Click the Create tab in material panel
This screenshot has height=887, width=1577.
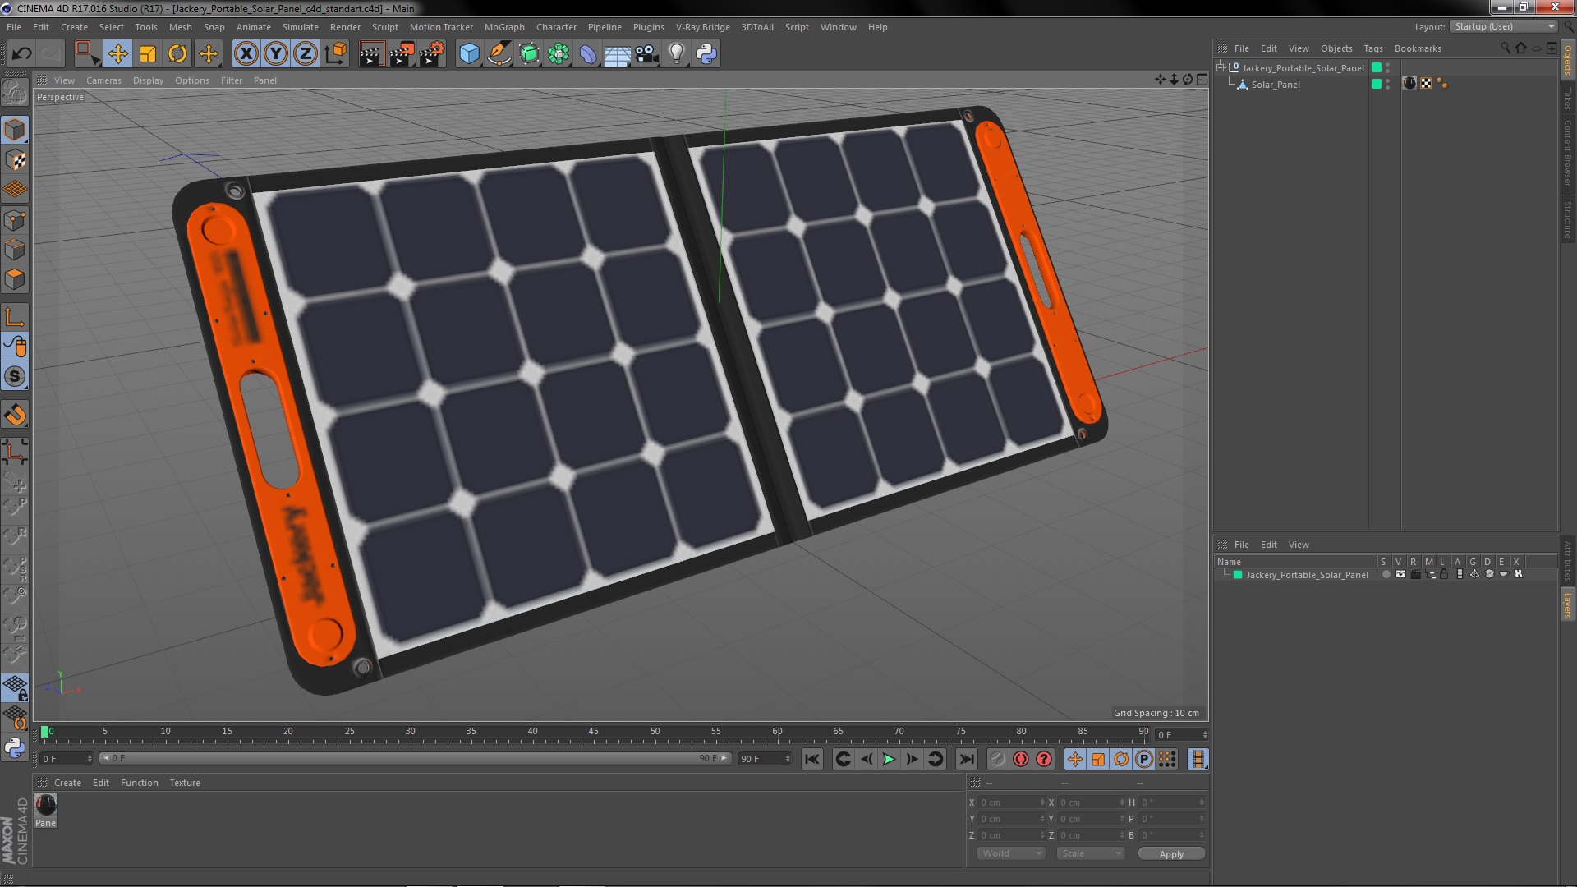point(66,782)
